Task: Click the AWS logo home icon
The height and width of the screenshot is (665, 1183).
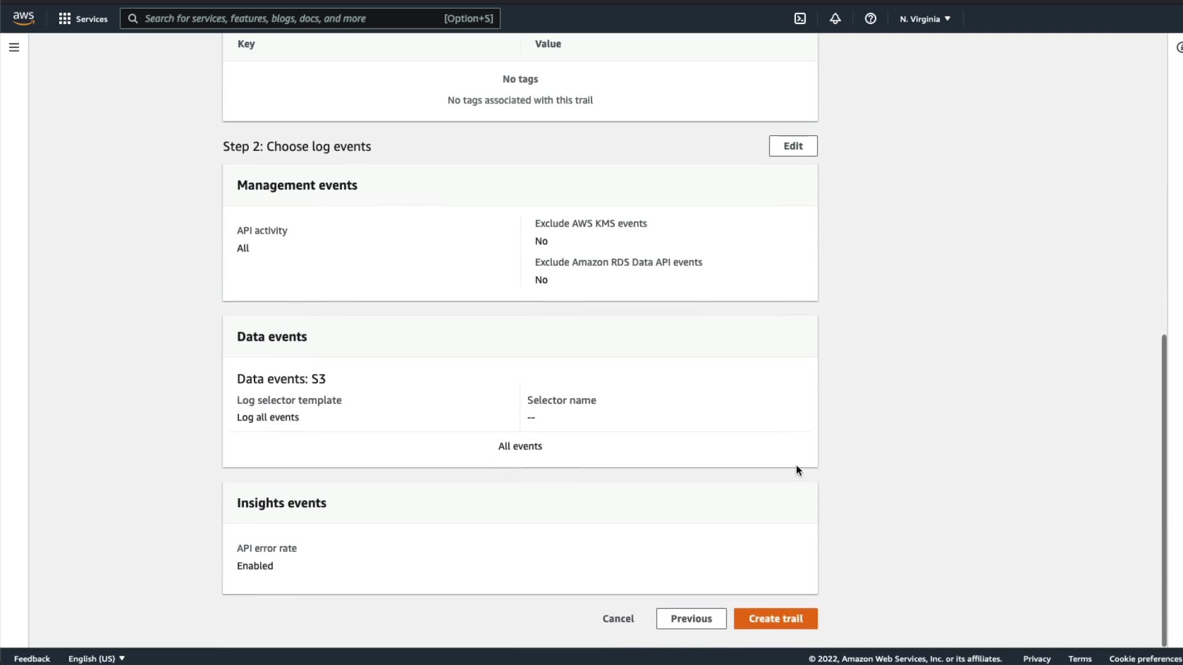Action: [x=23, y=18]
